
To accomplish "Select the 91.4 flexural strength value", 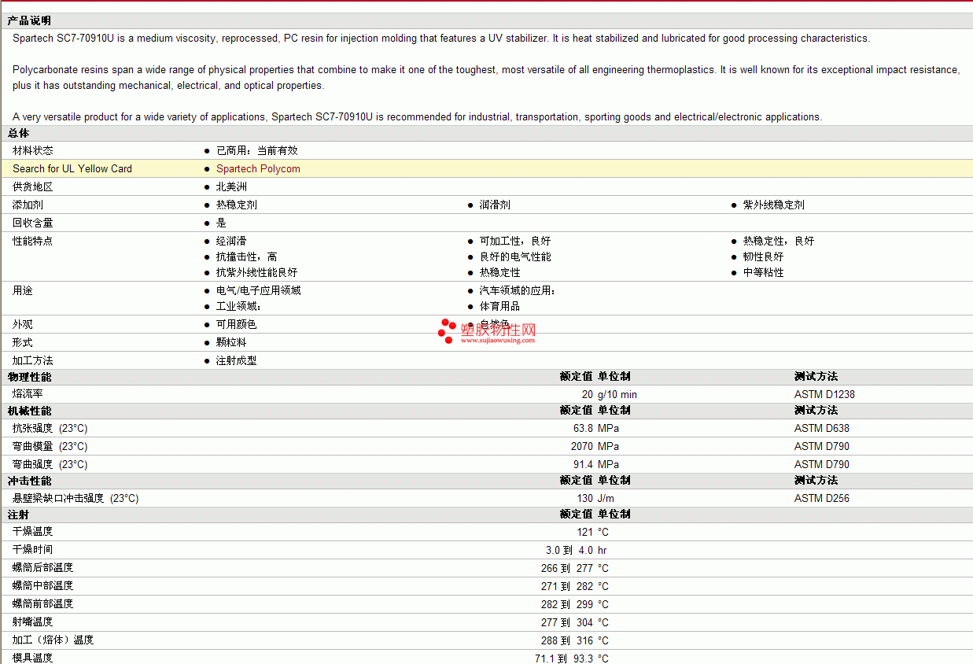I will click(583, 464).
